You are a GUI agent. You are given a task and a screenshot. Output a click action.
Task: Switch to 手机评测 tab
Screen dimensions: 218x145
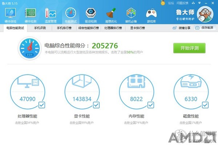point(40,28)
